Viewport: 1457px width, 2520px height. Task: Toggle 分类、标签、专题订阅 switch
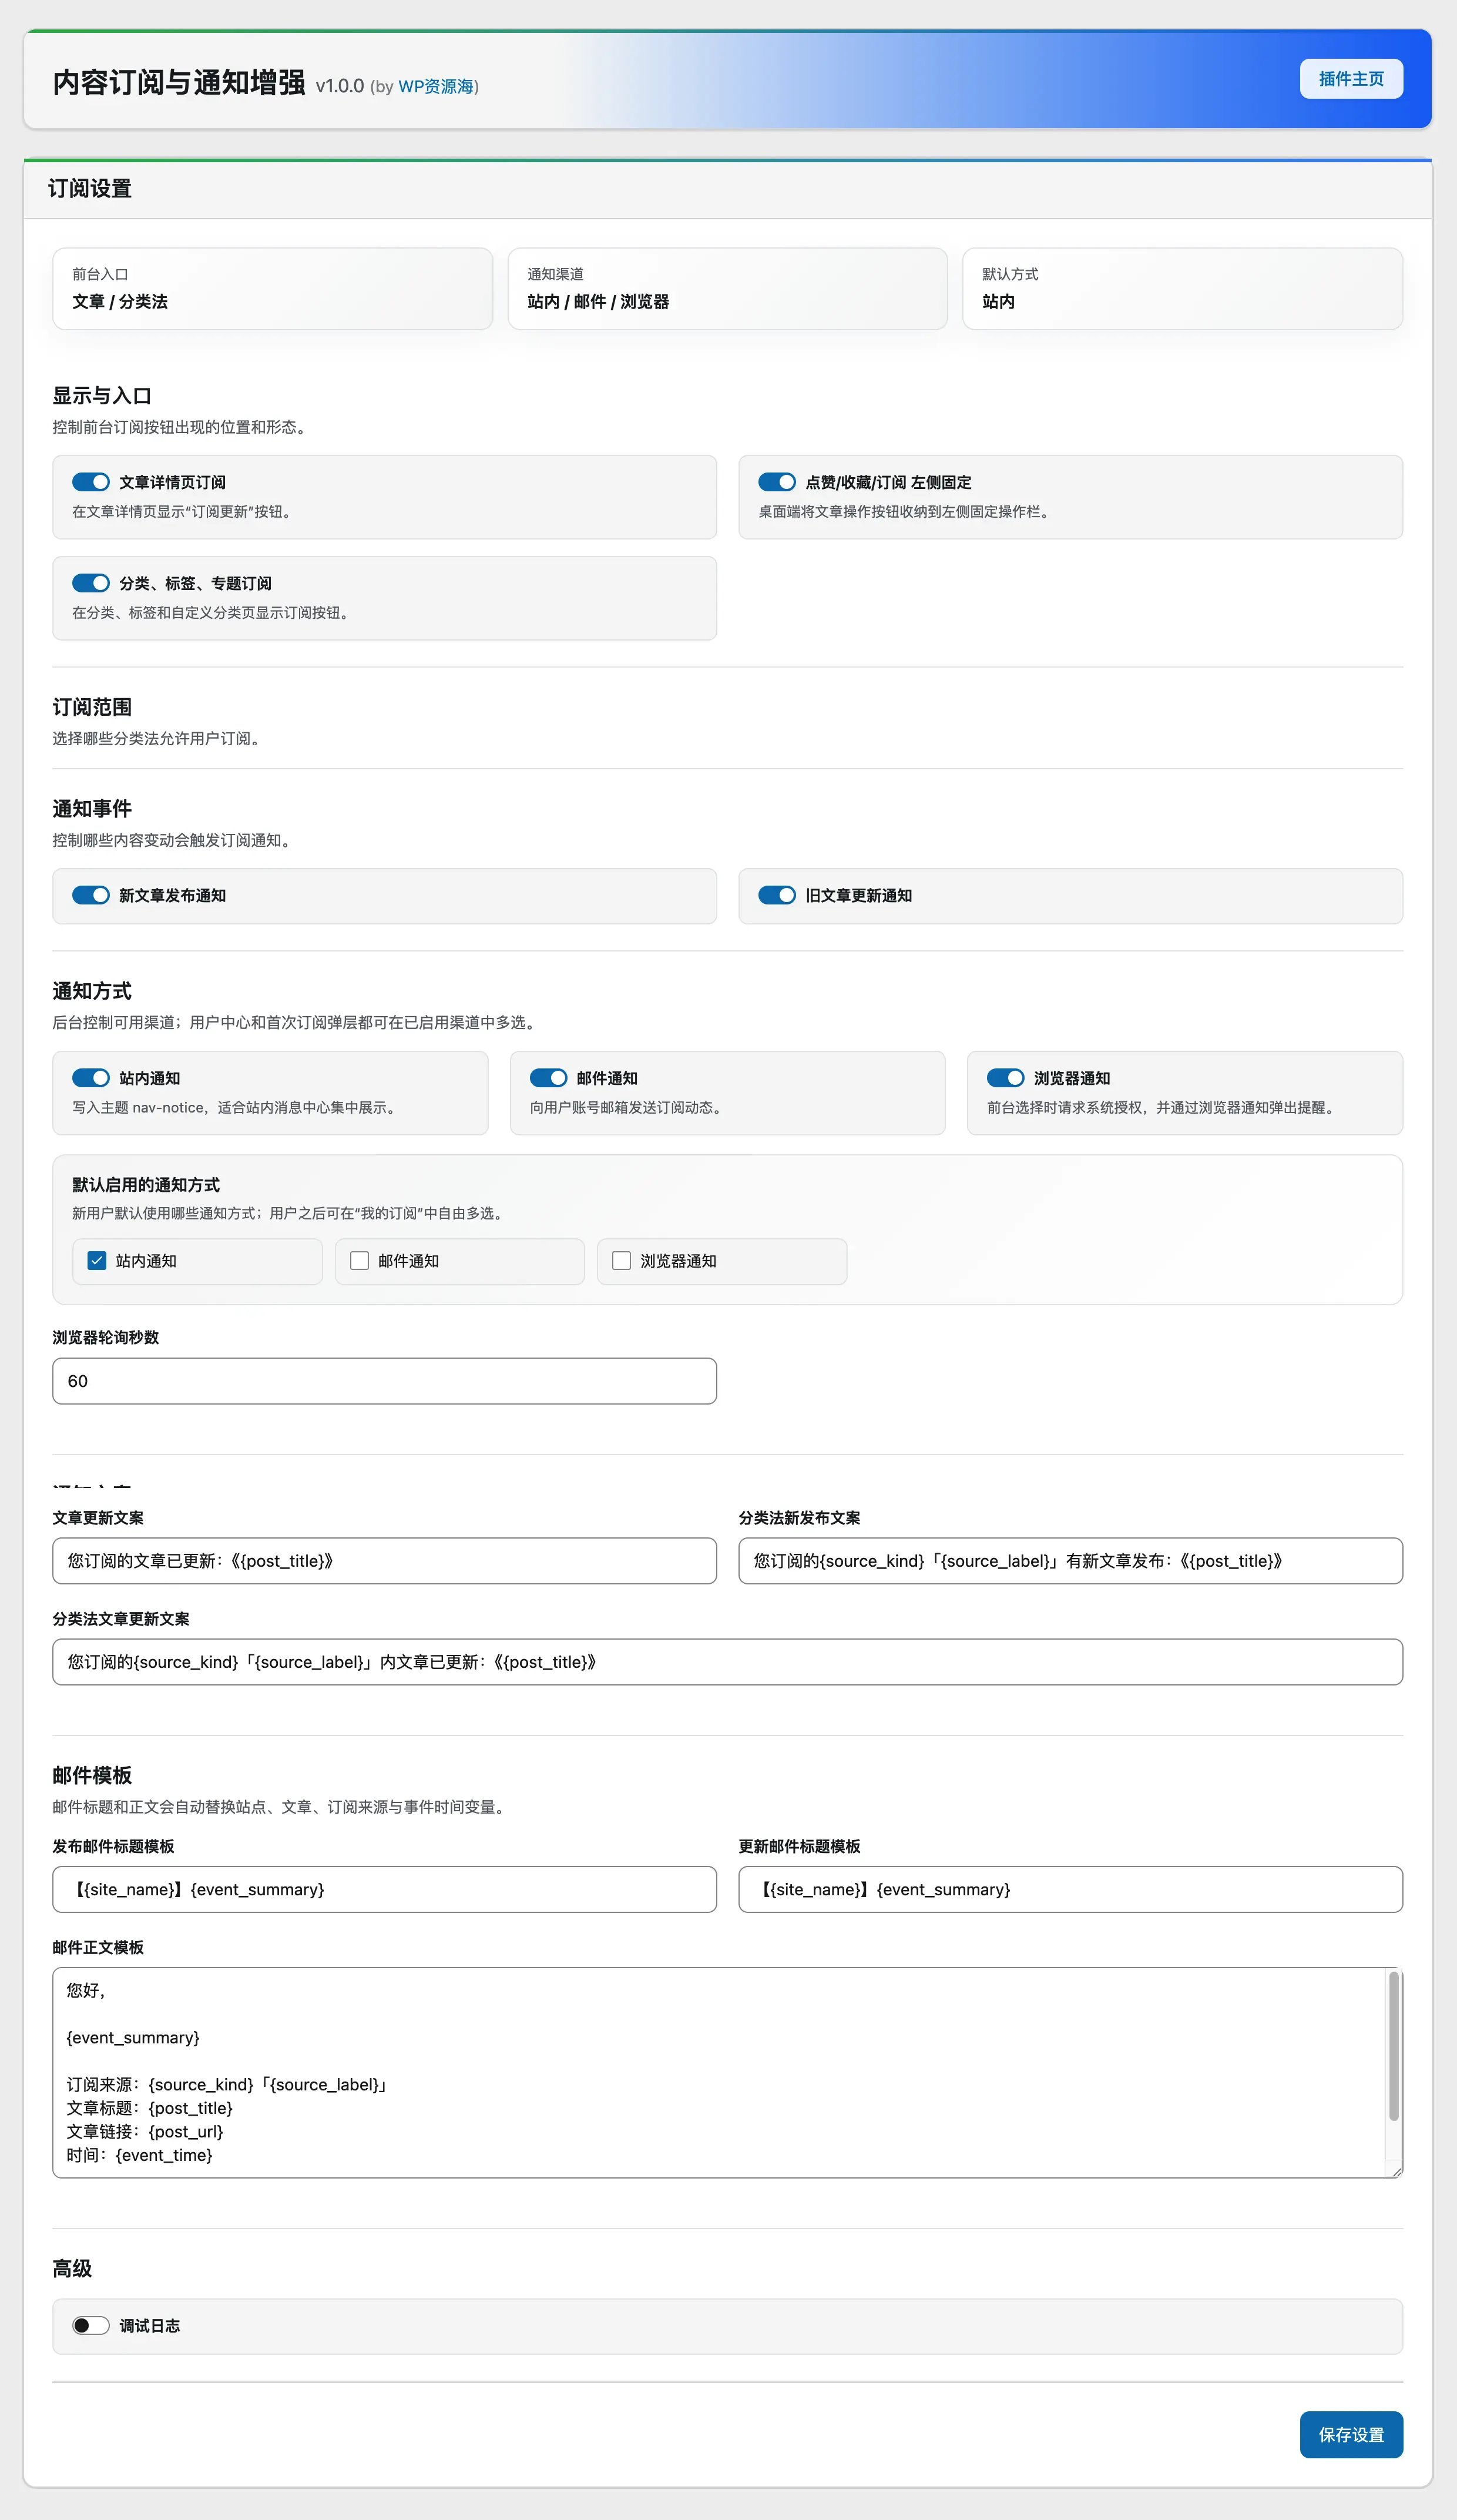(x=91, y=583)
